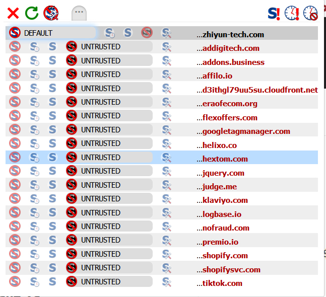Click the …klaviyo.com domain name
The height and width of the screenshot is (297, 326).
click(x=222, y=200)
